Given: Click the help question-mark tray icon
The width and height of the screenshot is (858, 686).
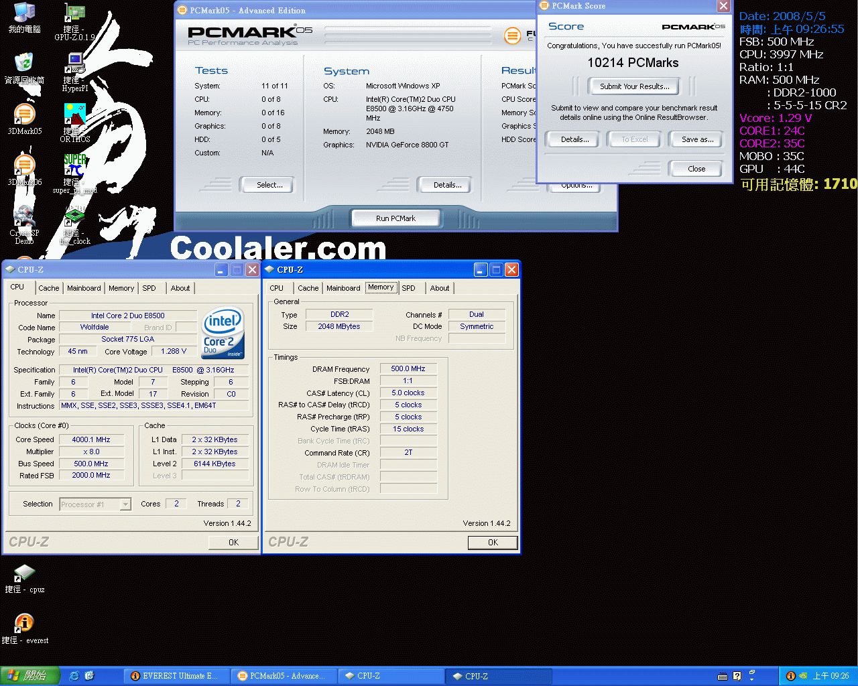Looking at the screenshot, I should [x=737, y=676].
